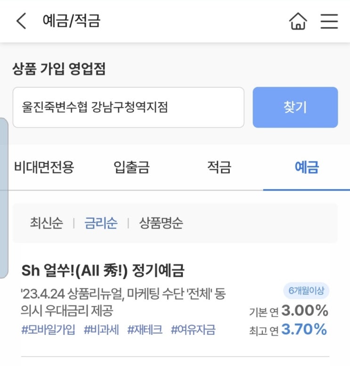Click the 6개월이상 period badge

tap(306, 291)
